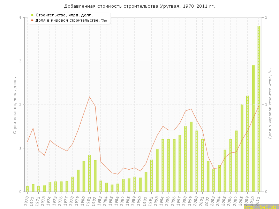This screenshot has height=209, width=279.
Task: Click the orange Доля в мировом строительстве legend marker
Action: (32, 21)
